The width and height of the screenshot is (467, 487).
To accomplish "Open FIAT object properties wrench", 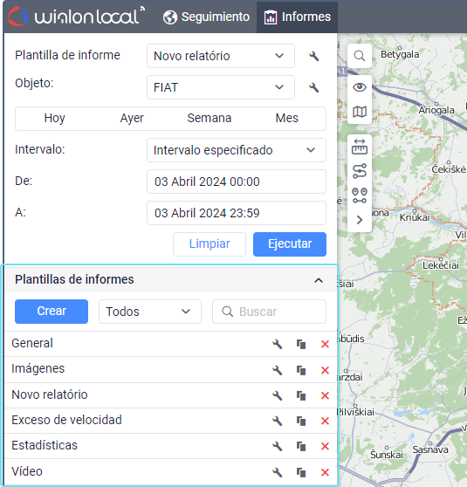I will 314,87.
